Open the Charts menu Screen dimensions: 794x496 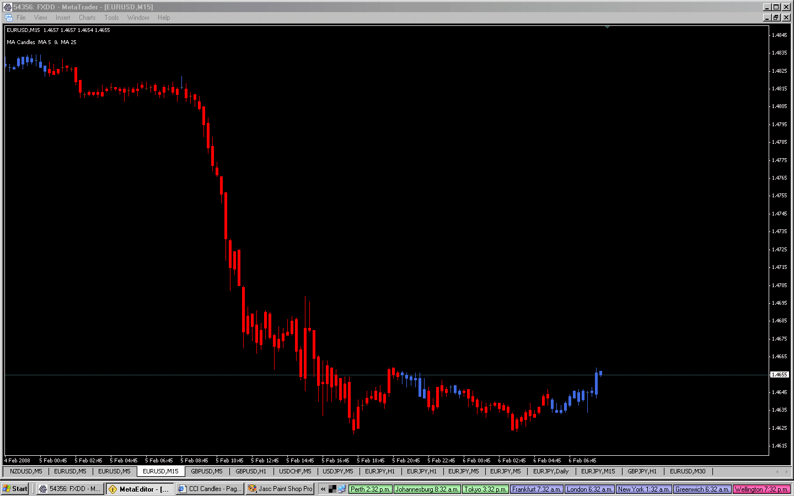click(x=87, y=17)
